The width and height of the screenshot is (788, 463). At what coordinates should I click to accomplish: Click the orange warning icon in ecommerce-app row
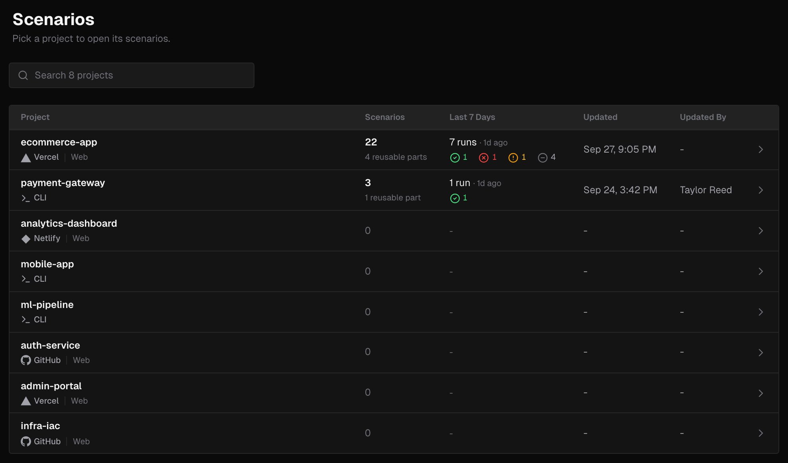click(513, 158)
